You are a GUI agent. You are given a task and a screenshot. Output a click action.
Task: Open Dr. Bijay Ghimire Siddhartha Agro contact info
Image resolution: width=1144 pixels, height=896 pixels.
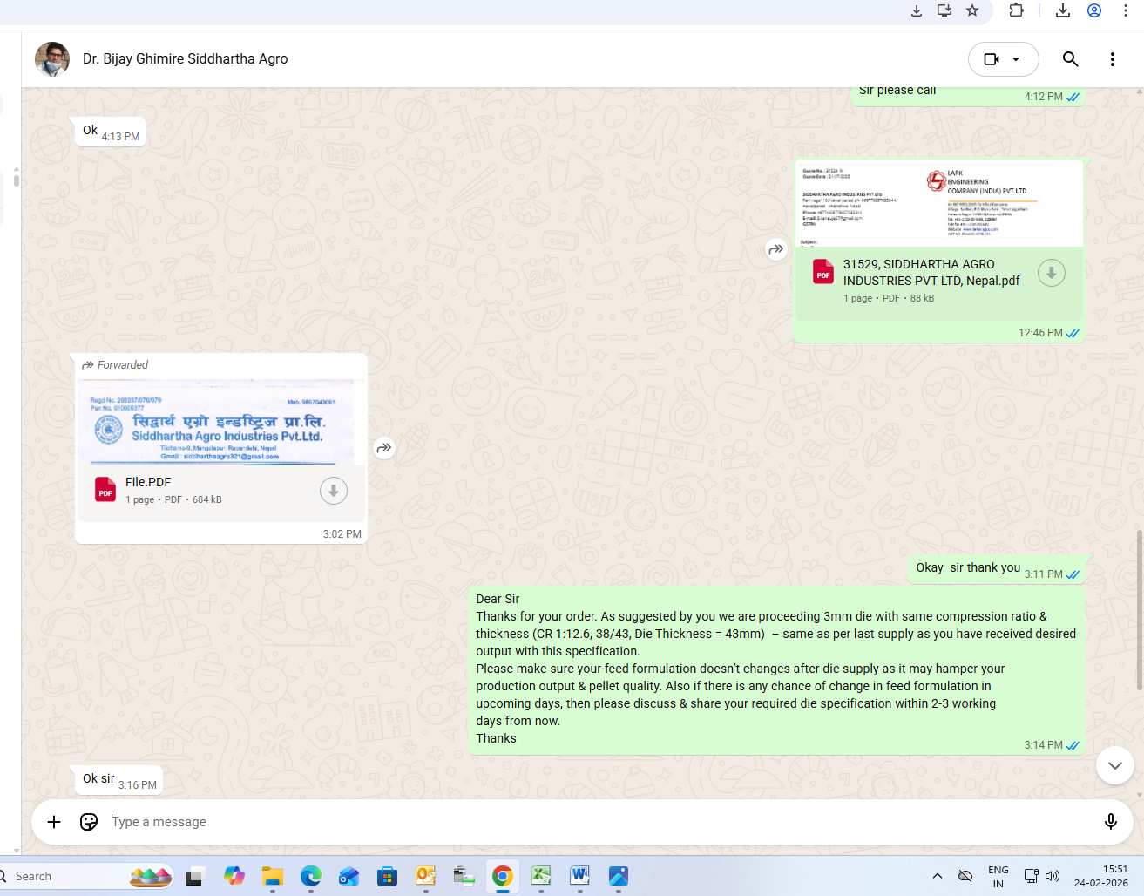(185, 59)
